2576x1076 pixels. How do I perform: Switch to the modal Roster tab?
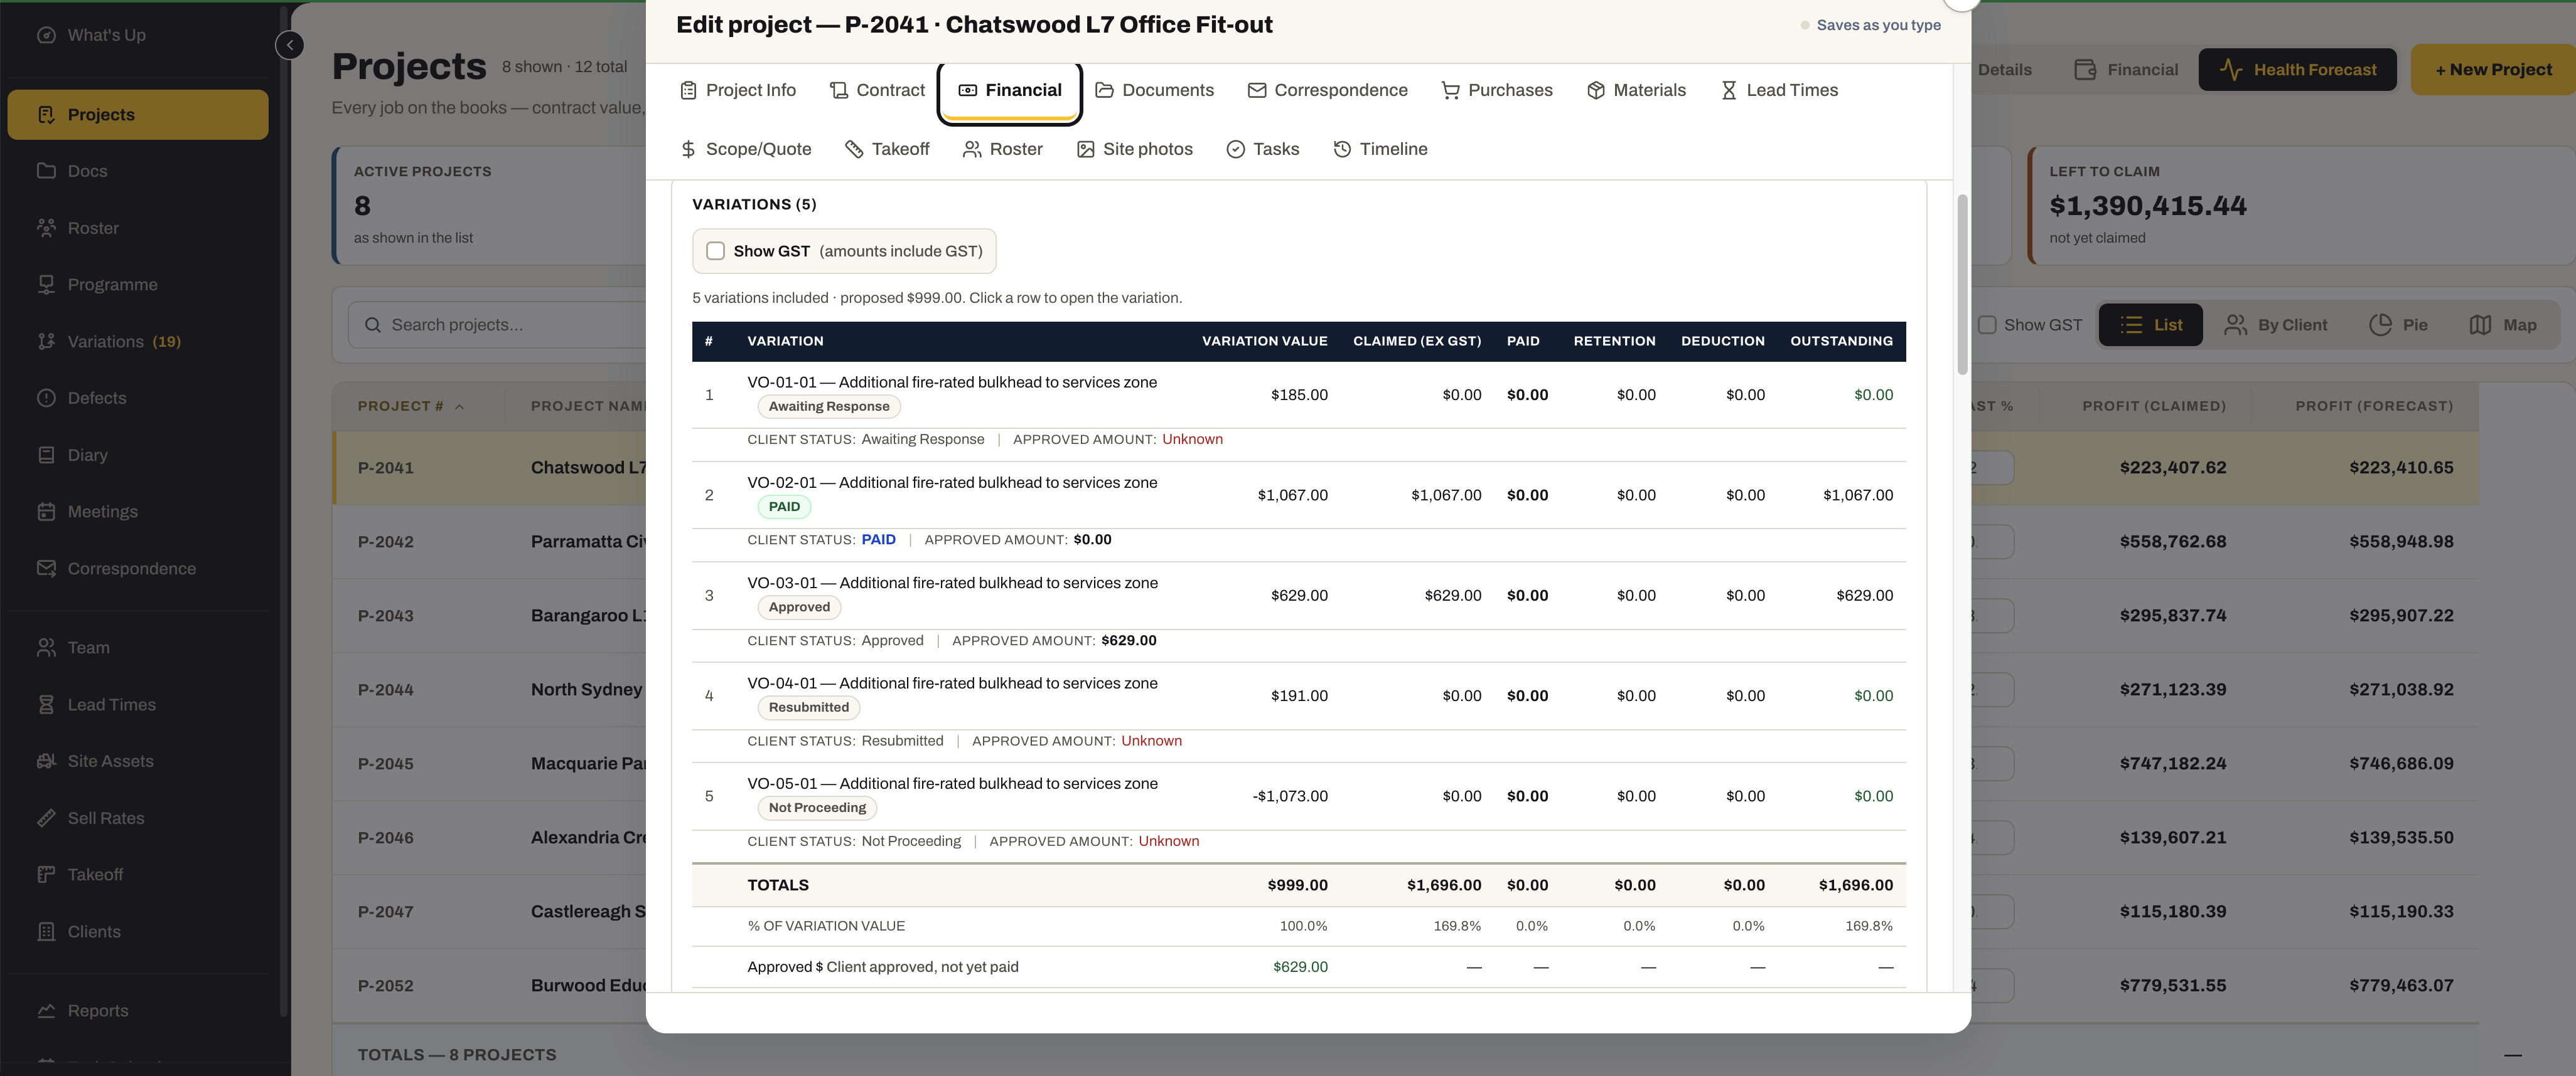1003,149
